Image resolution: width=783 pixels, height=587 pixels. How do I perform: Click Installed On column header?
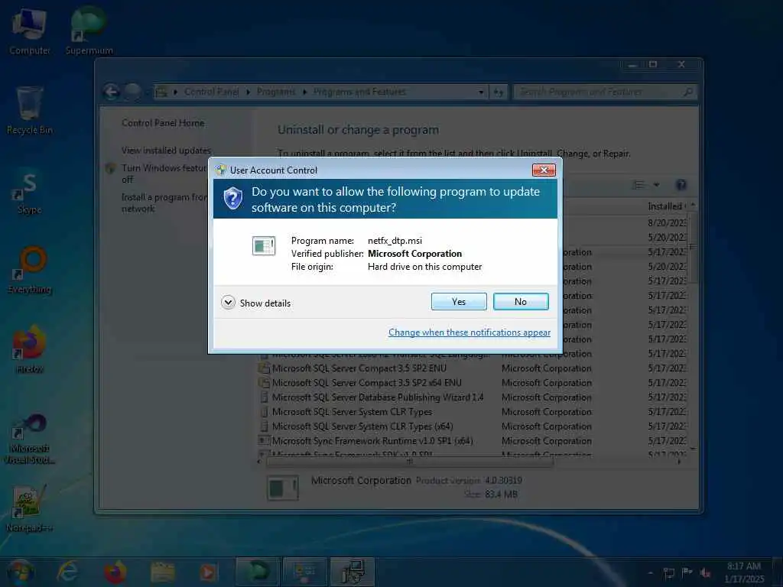[x=667, y=206]
